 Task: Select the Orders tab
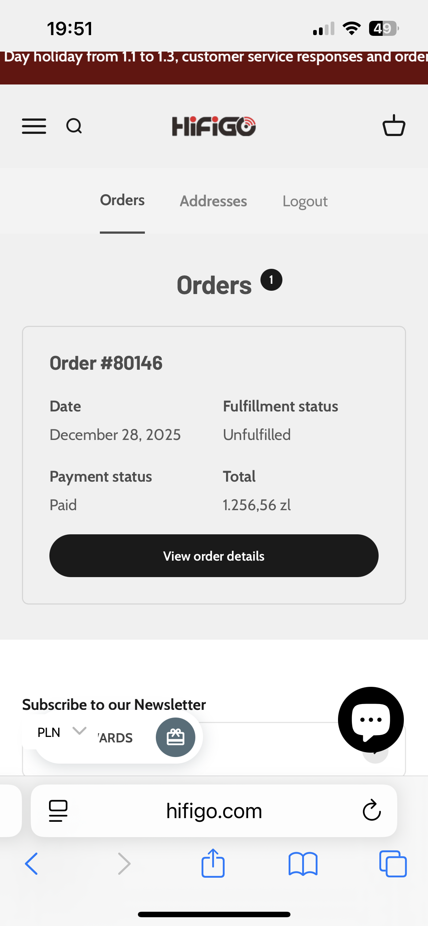point(122,200)
